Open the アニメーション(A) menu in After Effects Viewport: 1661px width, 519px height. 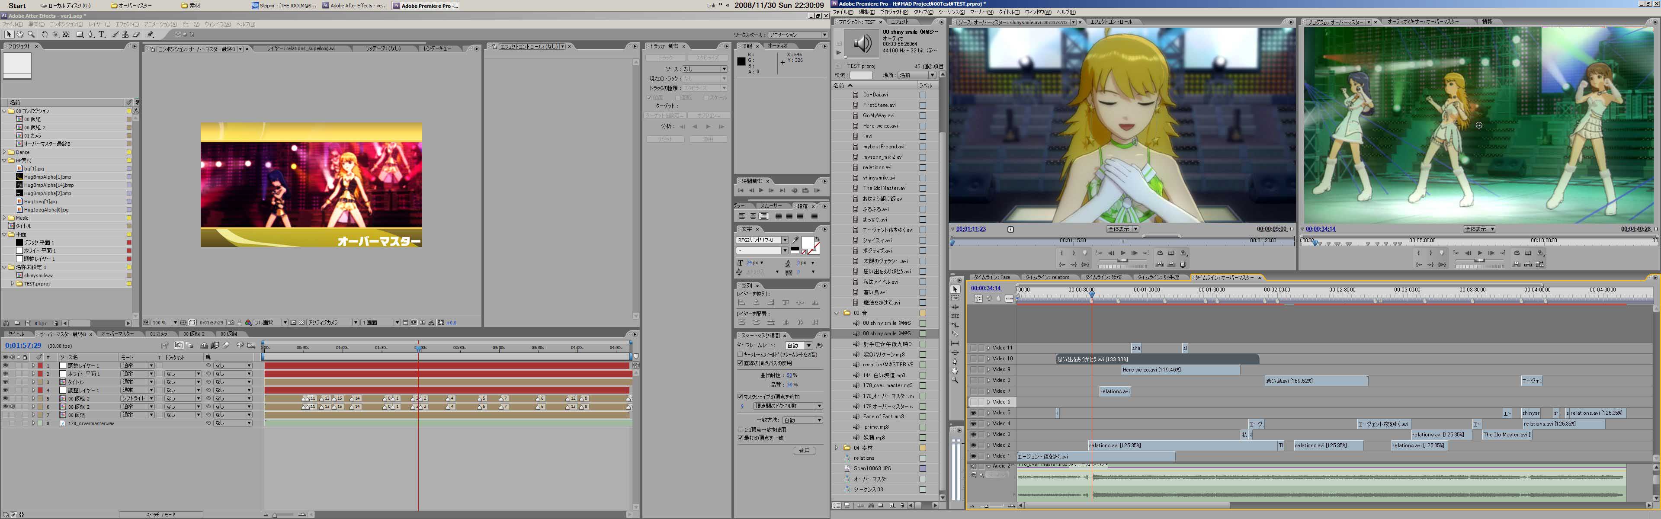point(160,25)
